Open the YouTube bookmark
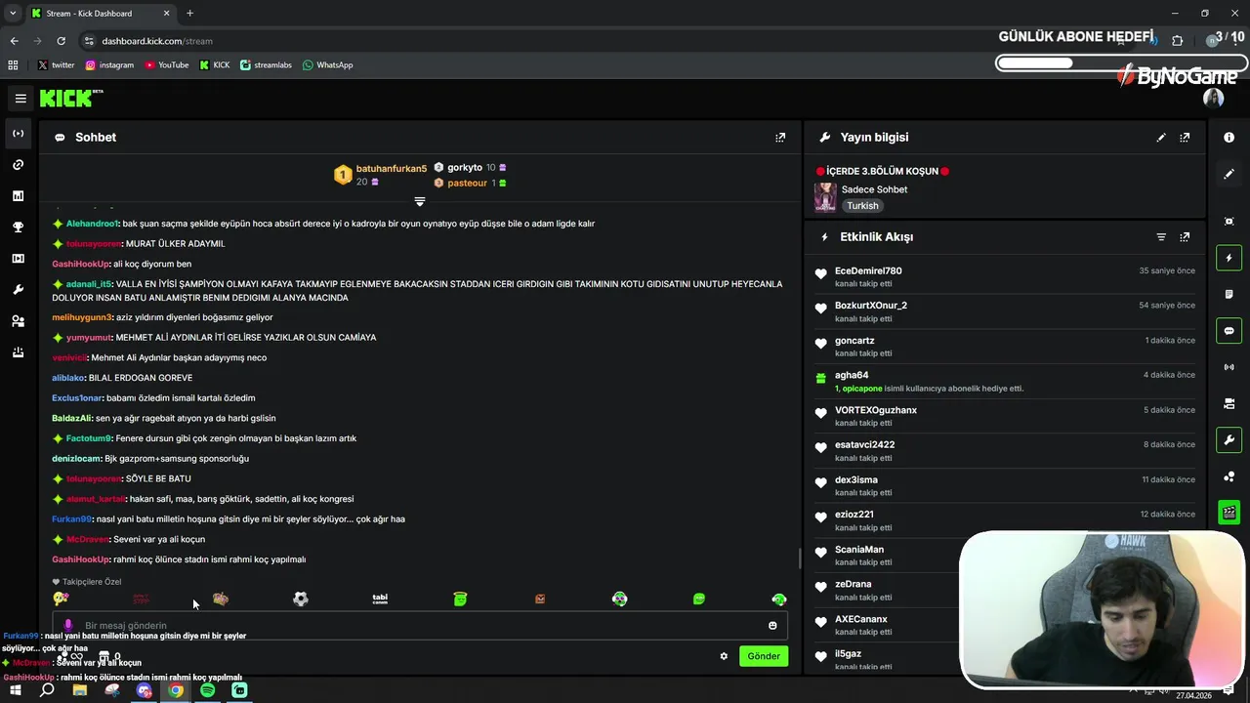The width and height of the screenshot is (1250, 703). click(x=167, y=65)
